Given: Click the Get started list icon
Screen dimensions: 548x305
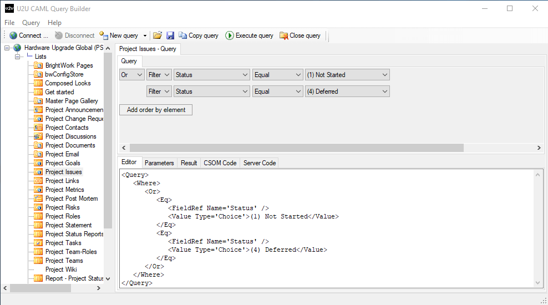Looking at the screenshot, I should coord(38,92).
